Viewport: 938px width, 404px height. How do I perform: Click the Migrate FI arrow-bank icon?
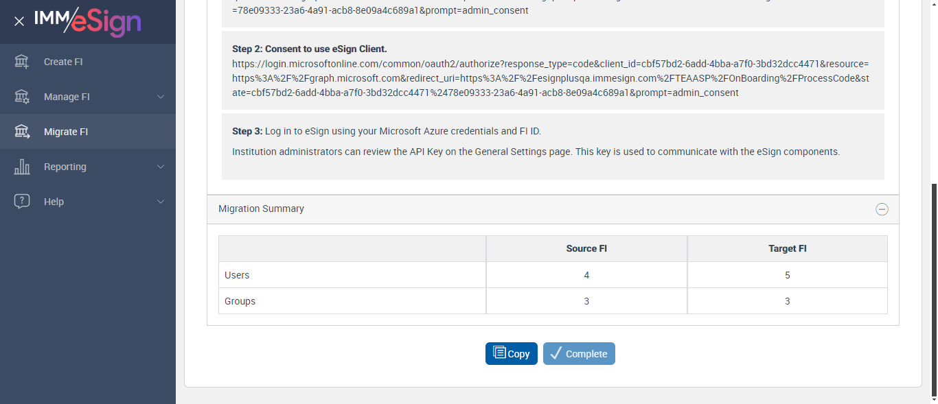pos(22,132)
